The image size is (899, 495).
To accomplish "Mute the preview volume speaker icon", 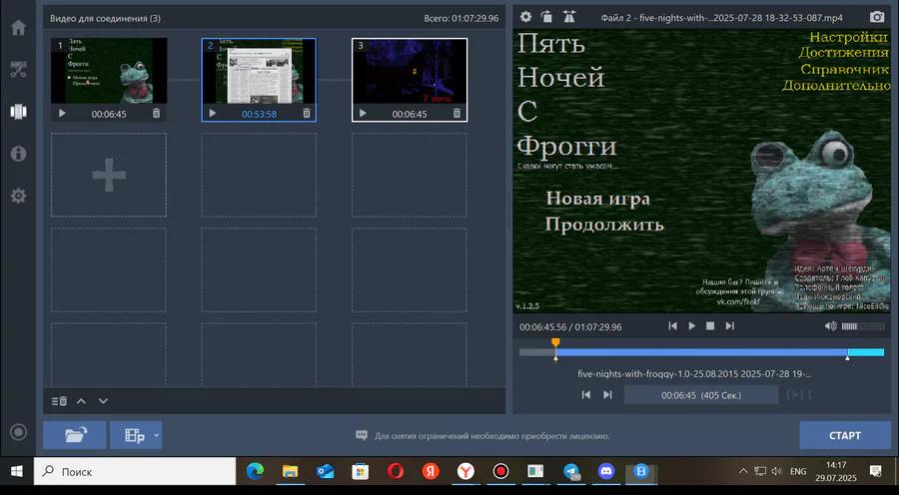I will 830,326.
